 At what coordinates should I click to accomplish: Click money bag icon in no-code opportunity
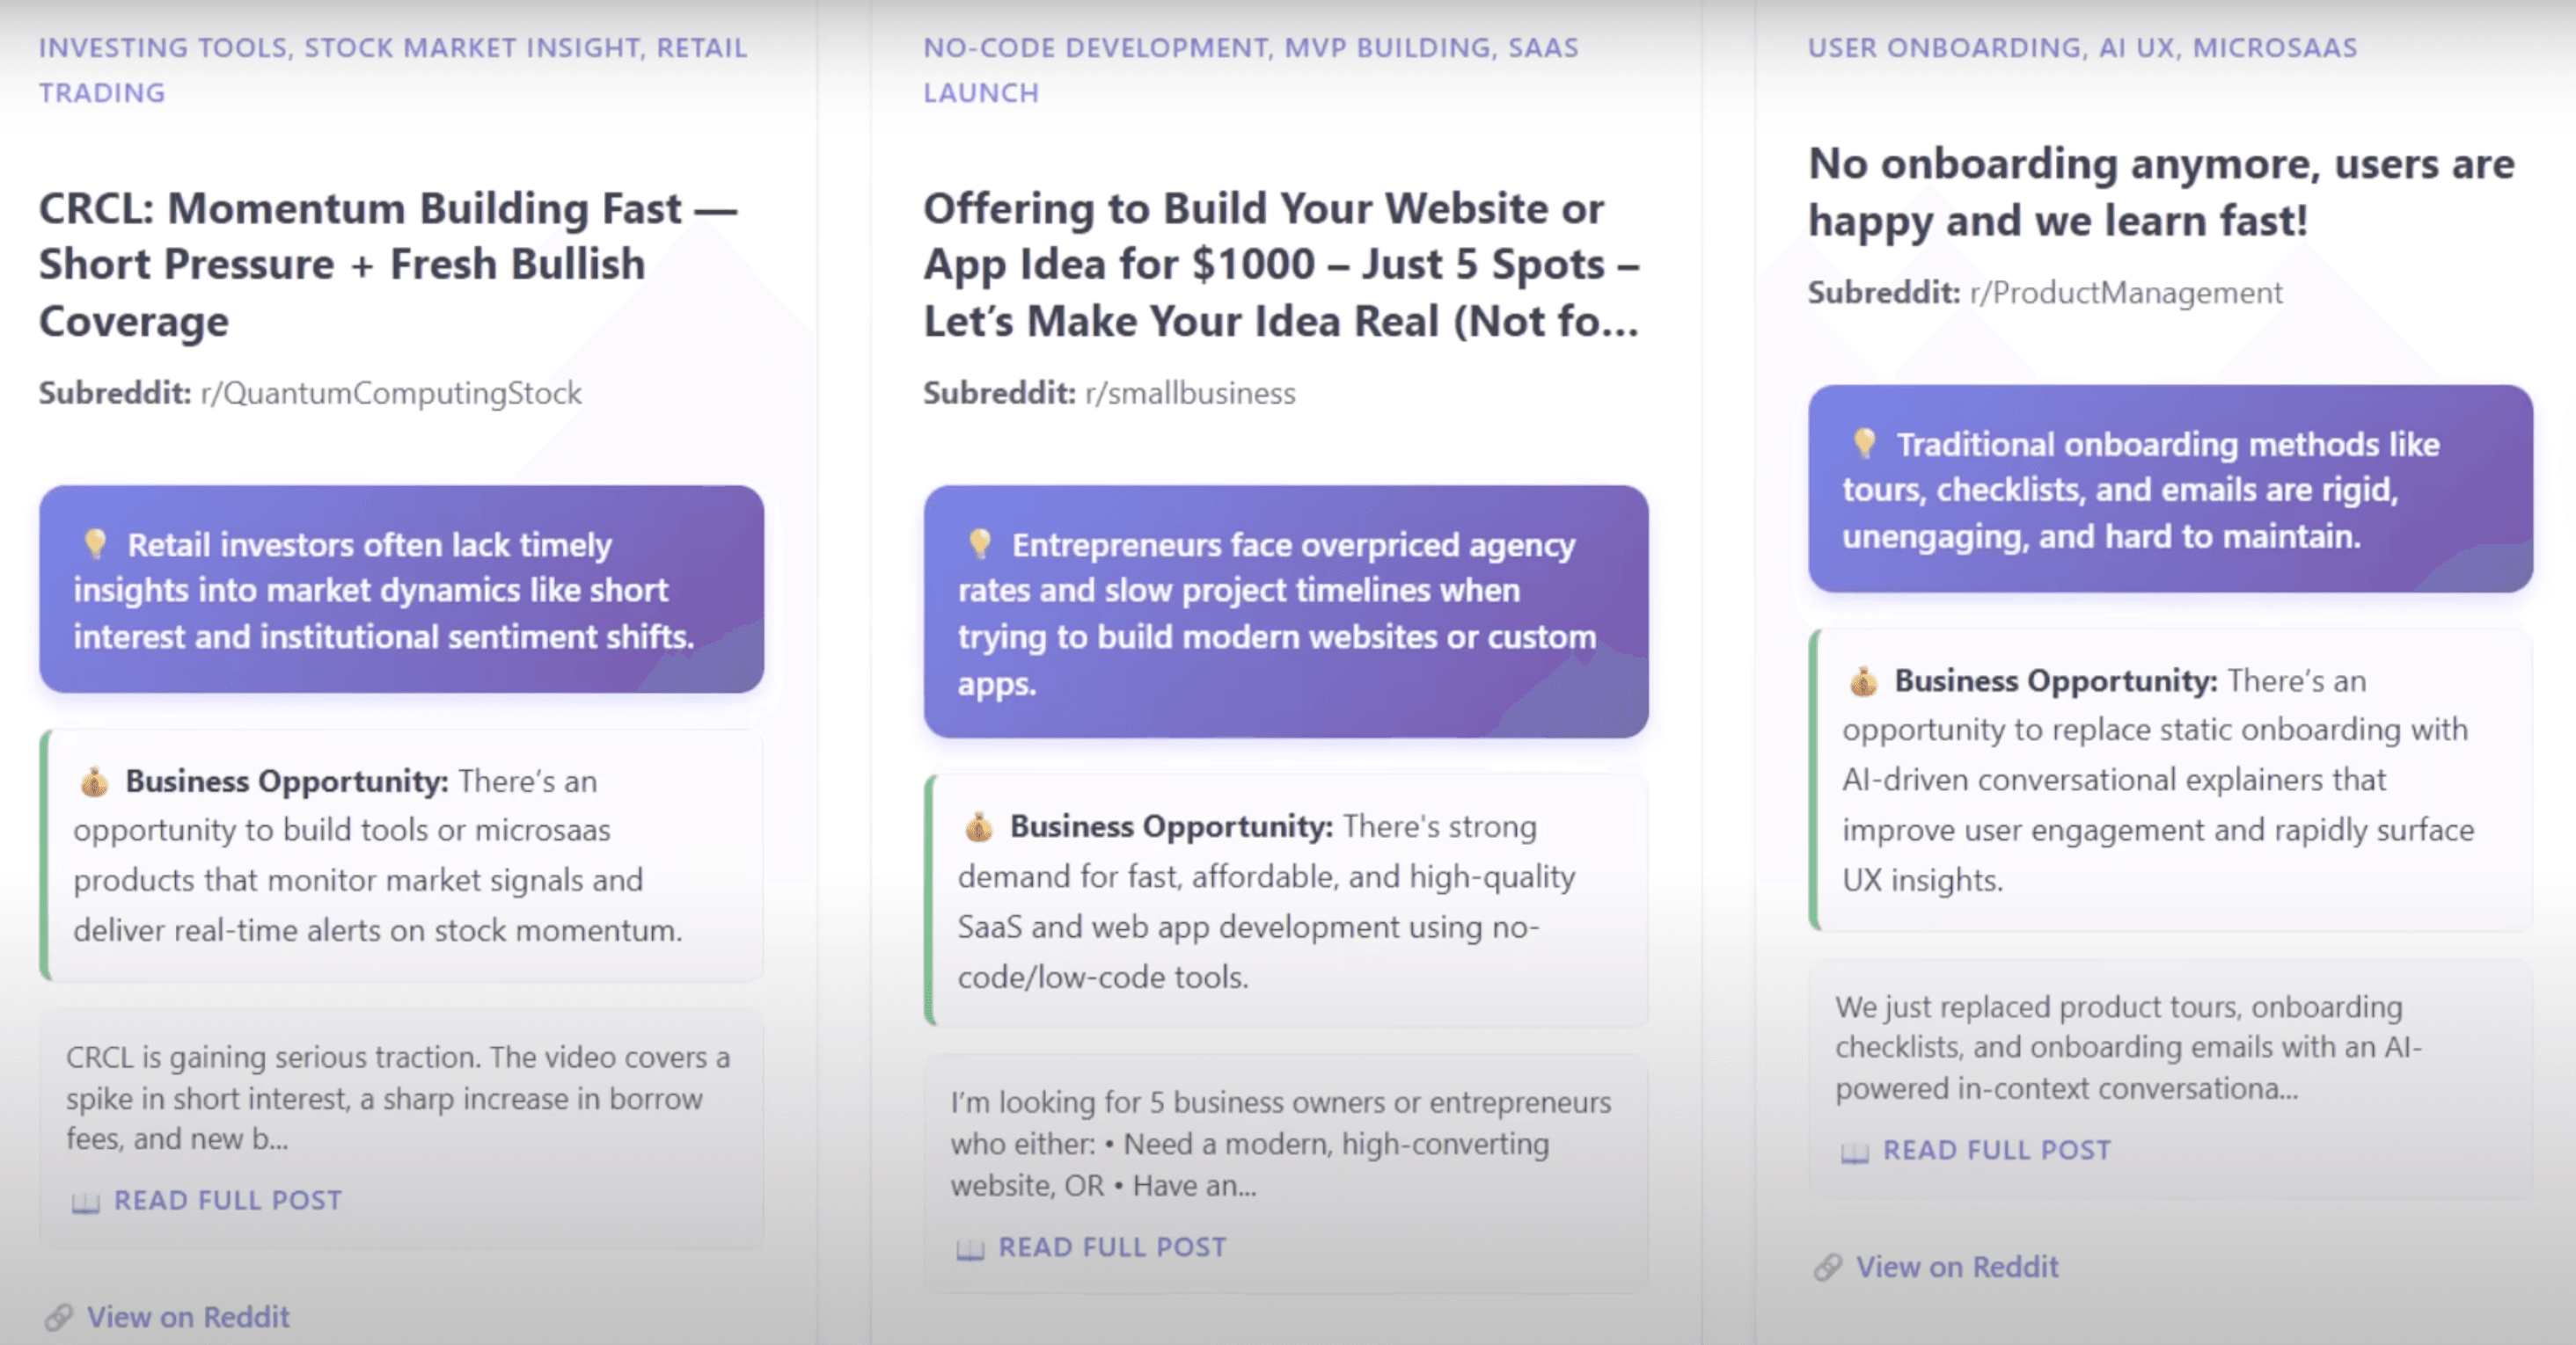(978, 827)
